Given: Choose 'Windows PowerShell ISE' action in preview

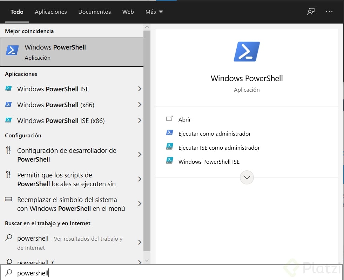Looking at the screenshot, I should click(x=209, y=162).
